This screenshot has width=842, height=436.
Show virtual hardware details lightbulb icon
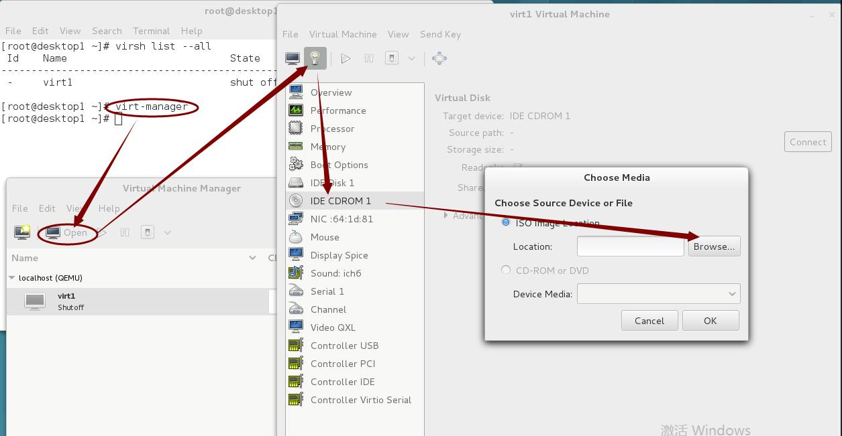click(315, 58)
